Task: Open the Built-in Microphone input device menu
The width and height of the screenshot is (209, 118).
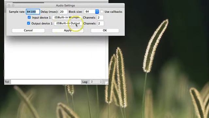Action: pyautogui.click(x=67, y=17)
